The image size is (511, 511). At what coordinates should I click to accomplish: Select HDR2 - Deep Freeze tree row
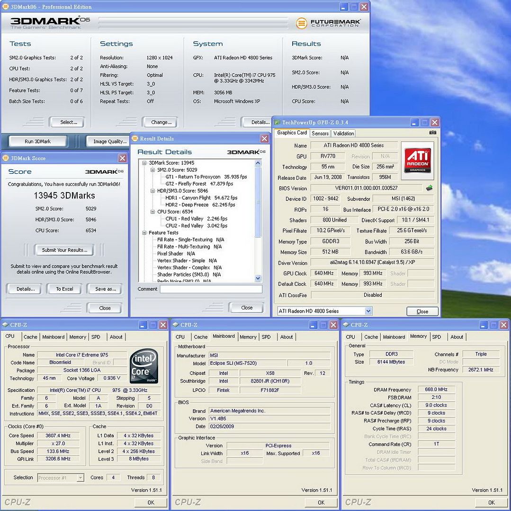[200, 205]
